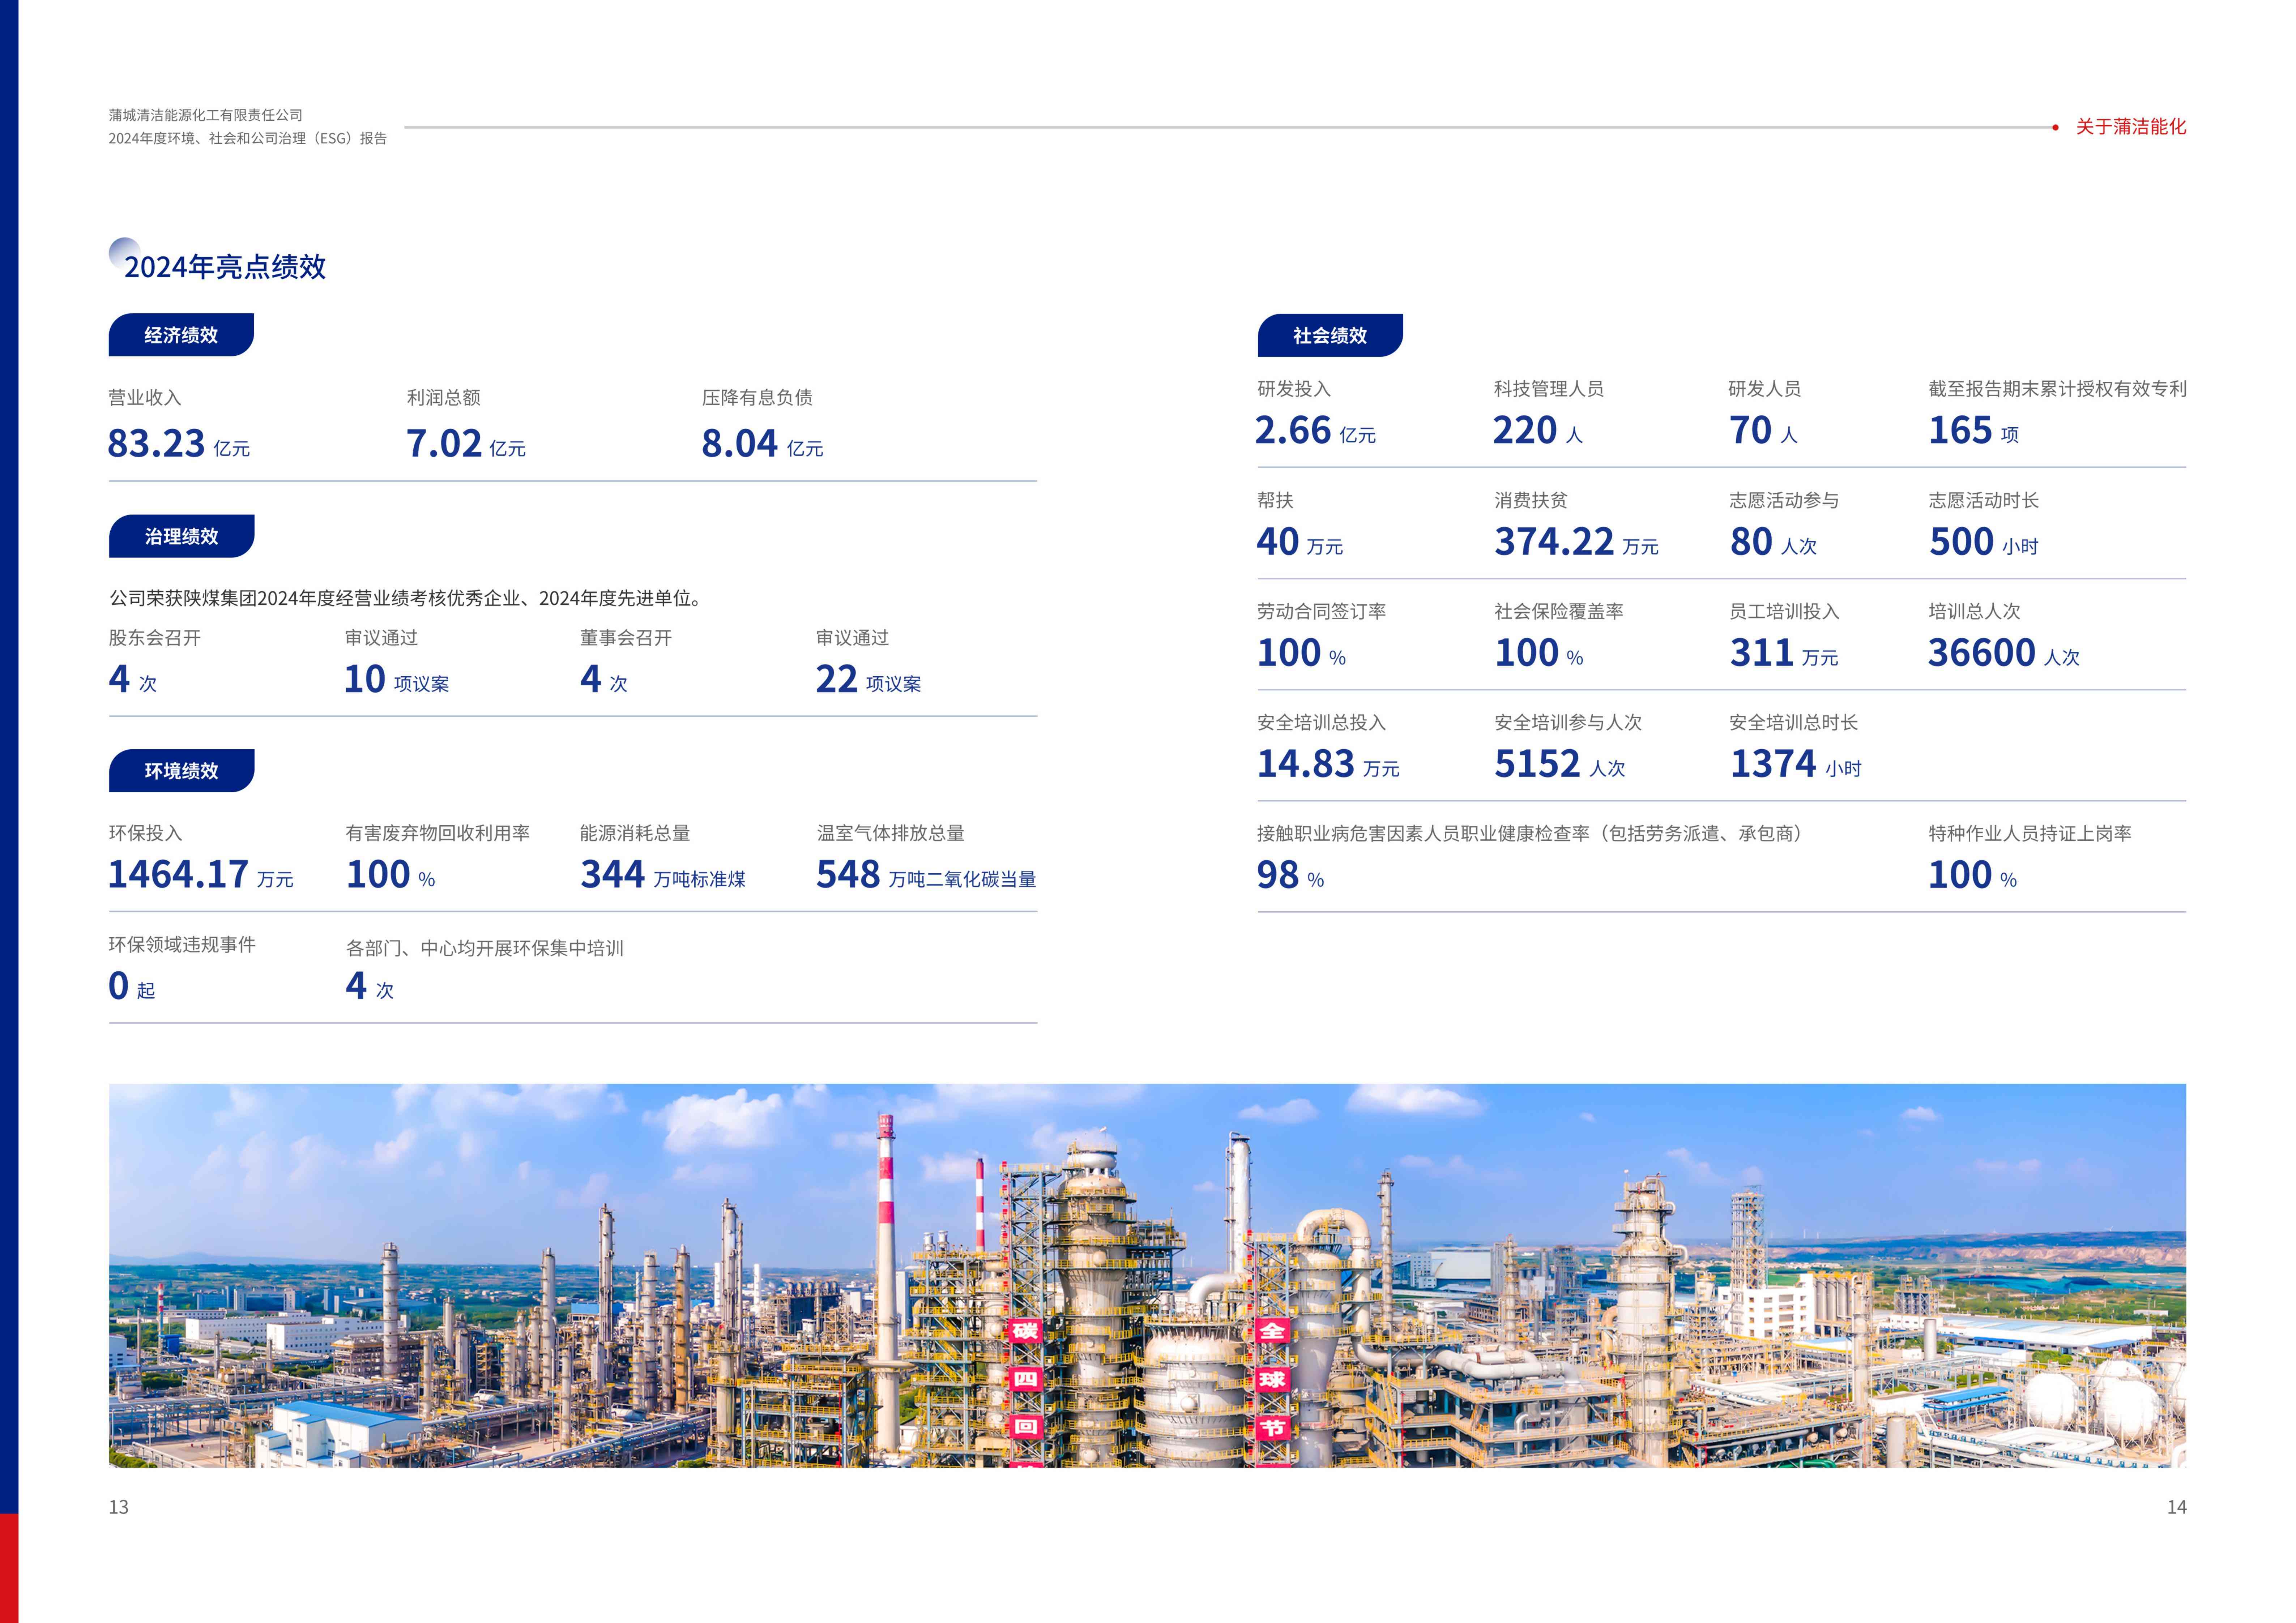
Task: Click the 治理绩效 section badge
Action: click(x=181, y=536)
